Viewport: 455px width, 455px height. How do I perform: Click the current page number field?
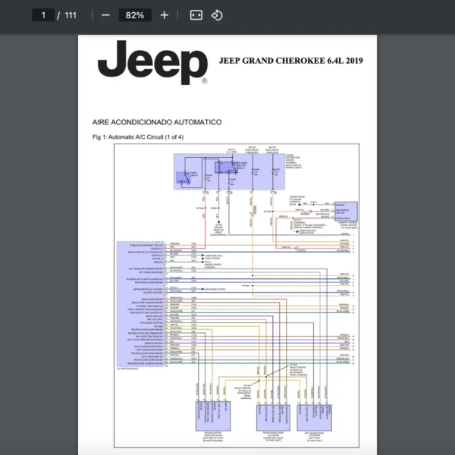click(44, 15)
